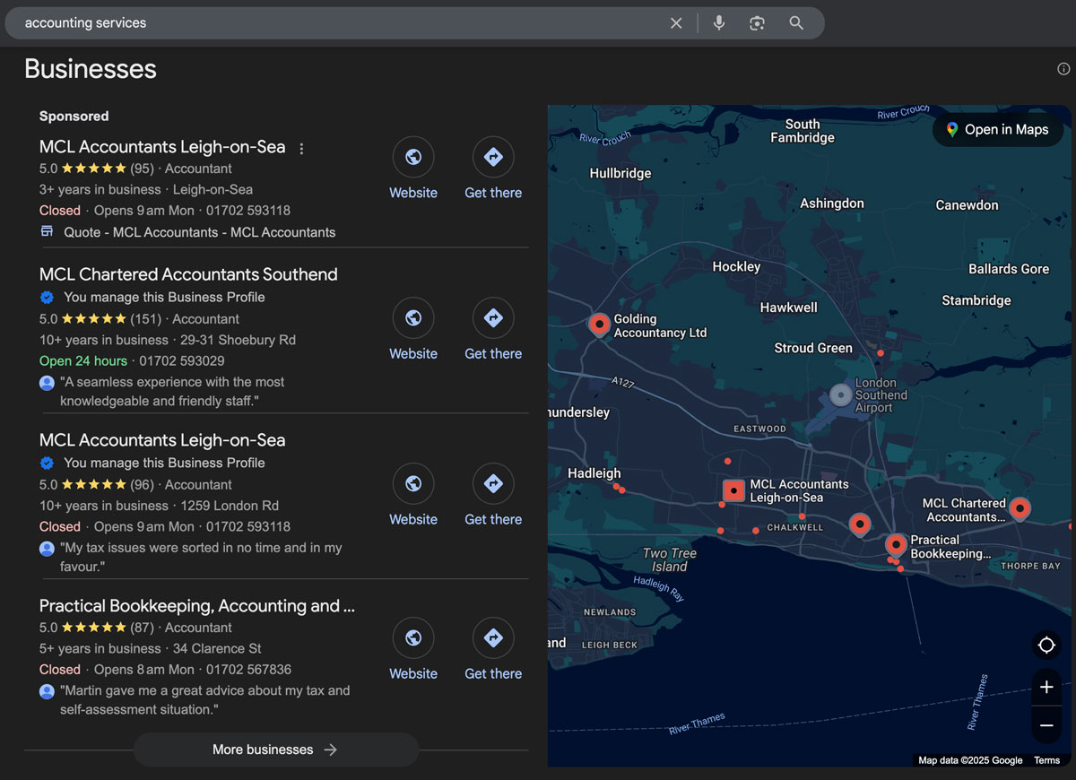Click the Sponsored label above listings
Image resolution: width=1076 pixels, height=780 pixels.
click(74, 117)
